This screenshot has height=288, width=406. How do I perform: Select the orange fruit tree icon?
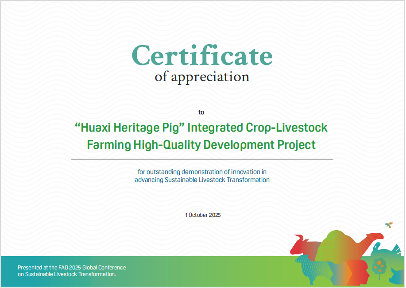379,267
